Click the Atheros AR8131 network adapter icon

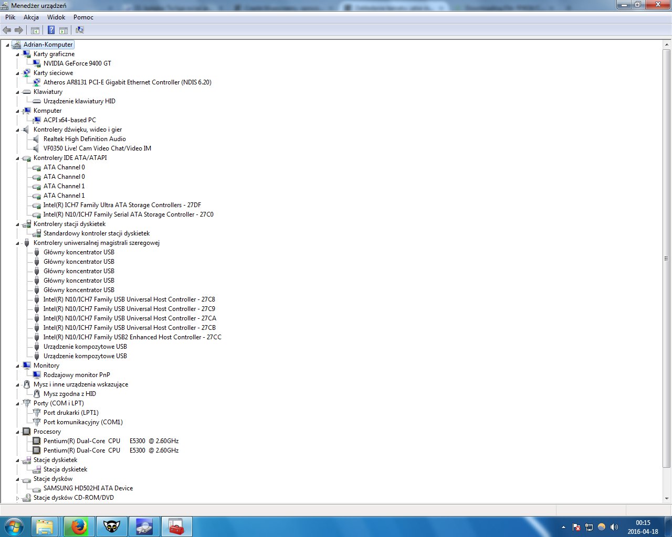coord(37,82)
